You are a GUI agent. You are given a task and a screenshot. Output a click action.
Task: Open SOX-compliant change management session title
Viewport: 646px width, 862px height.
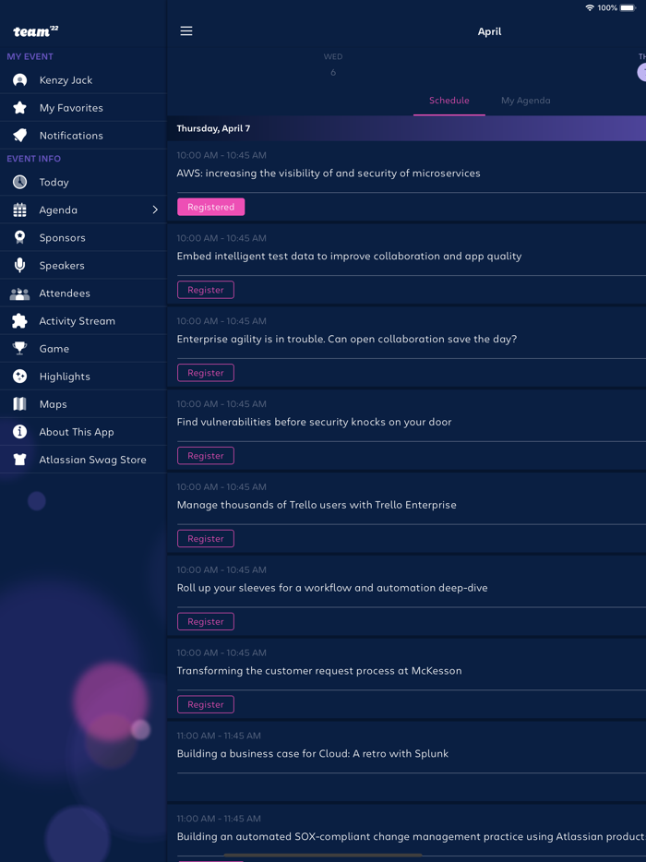tap(411, 837)
